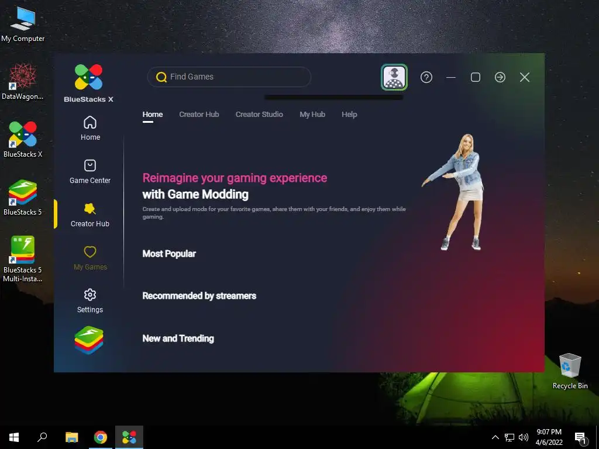Open Home in the BlueStacks sidebar
This screenshot has width=599, height=449.
[x=90, y=128]
